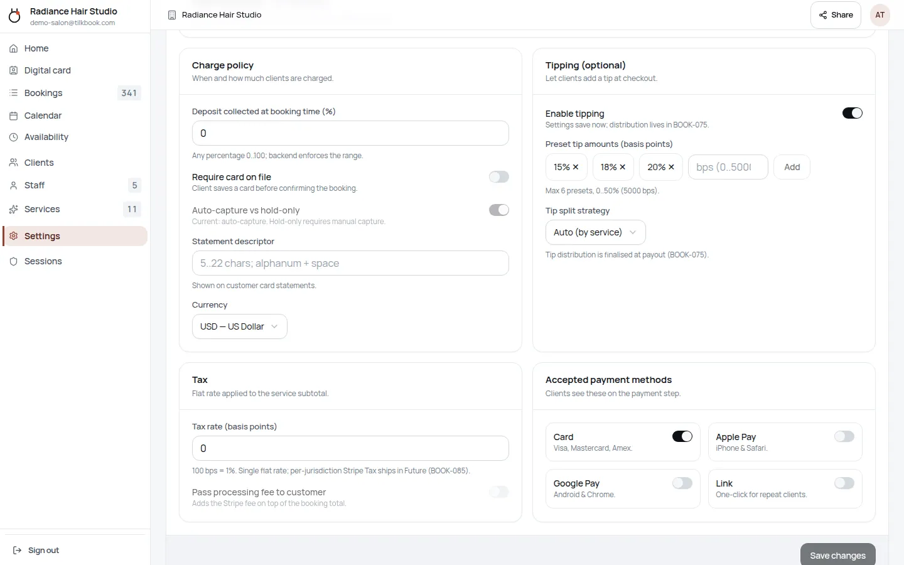
Task: Go to Sessions page
Action: [x=75, y=261]
